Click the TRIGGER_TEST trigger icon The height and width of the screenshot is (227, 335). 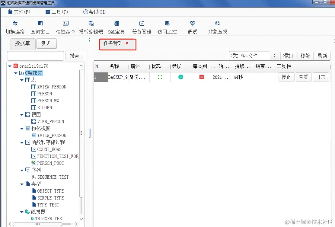[x=33, y=219]
